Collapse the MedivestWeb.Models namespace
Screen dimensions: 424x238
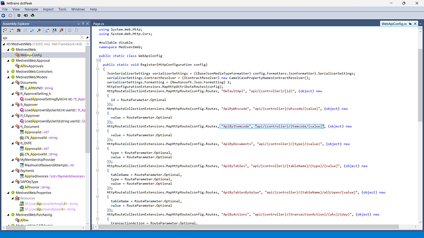click(x=8, y=77)
